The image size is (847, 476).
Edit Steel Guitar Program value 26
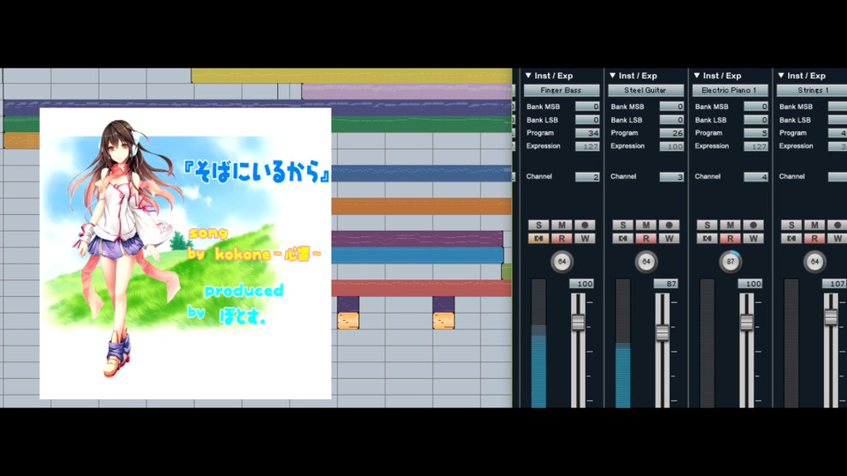tap(671, 133)
